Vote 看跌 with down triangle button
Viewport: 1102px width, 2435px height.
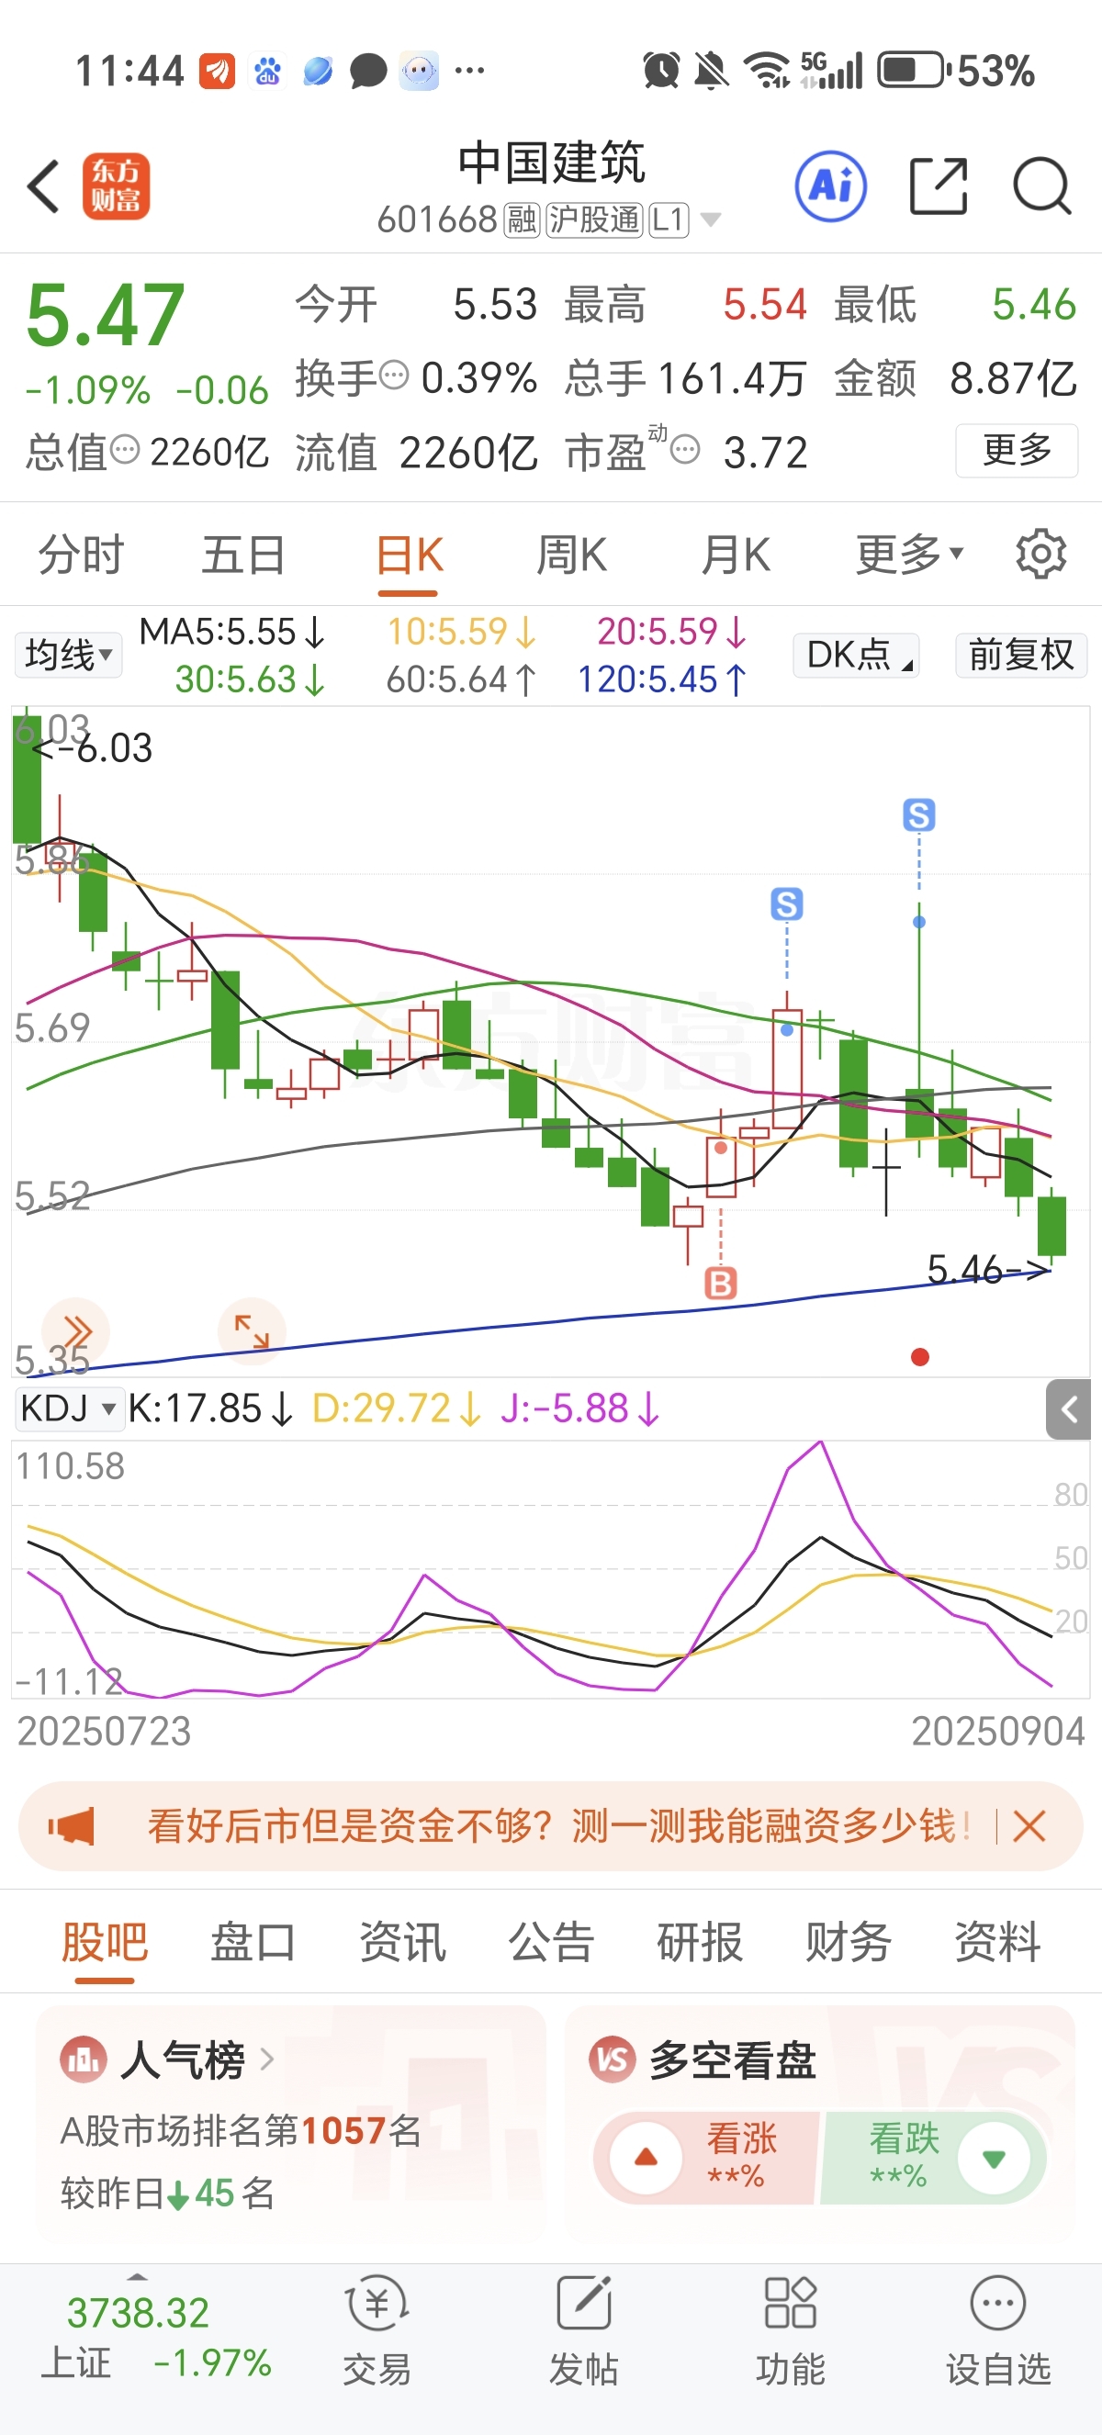[x=994, y=2157]
